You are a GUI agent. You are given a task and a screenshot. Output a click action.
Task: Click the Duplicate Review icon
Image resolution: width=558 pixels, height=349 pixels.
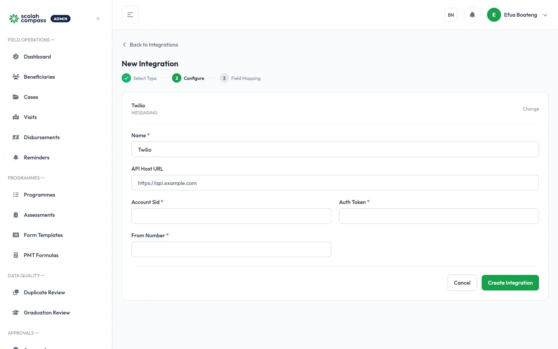(x=16, y=292)
